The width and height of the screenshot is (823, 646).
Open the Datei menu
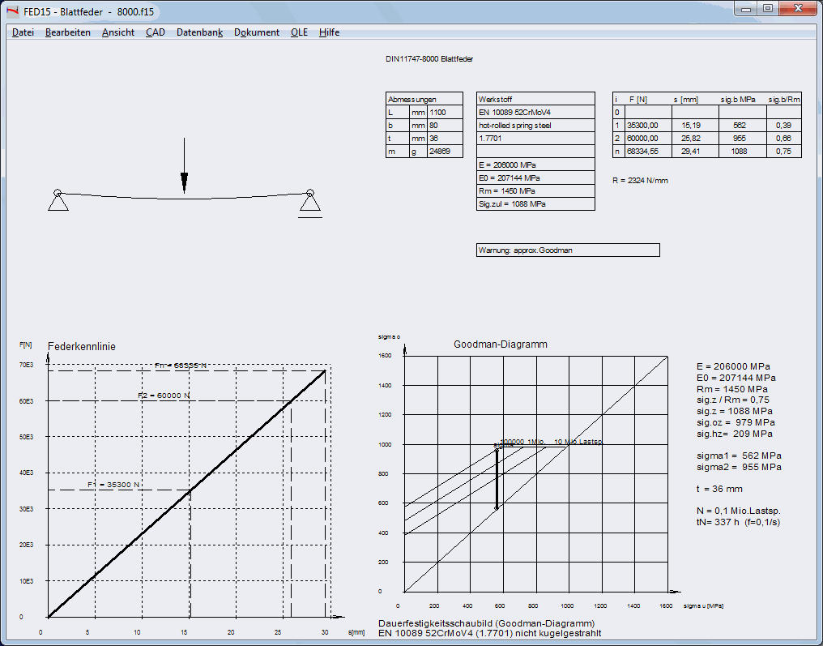[x=23, y=32]
